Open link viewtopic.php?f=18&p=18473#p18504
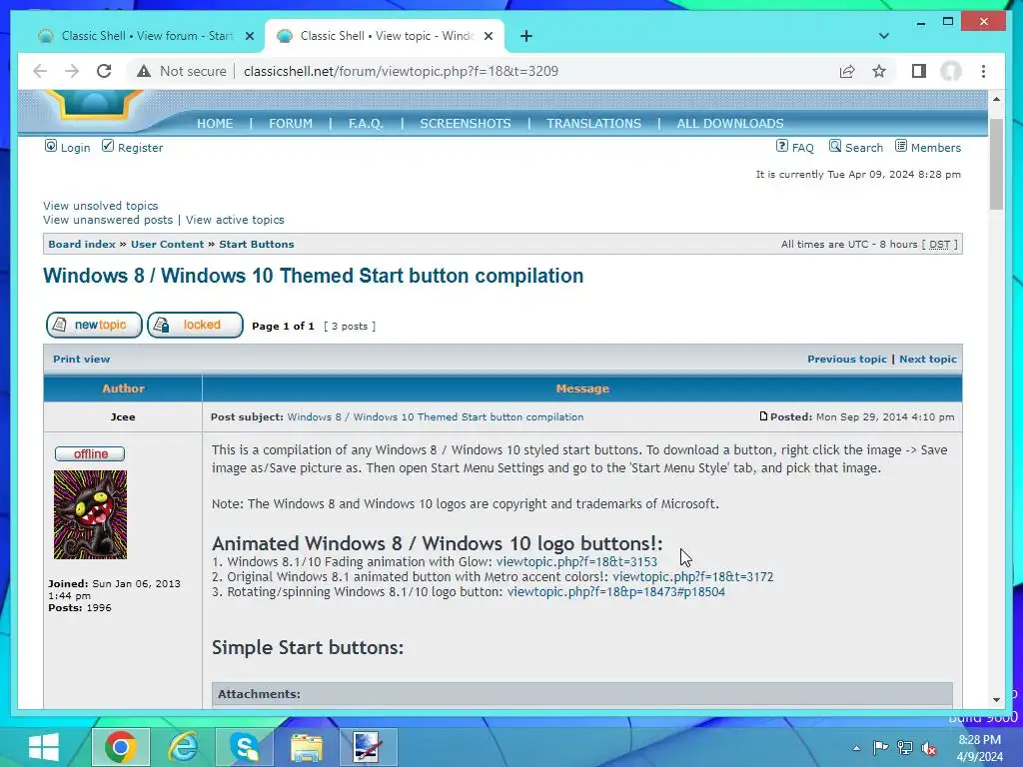Image resolution: width=1023 pixels, height=767 pixels. coord(615,591)
